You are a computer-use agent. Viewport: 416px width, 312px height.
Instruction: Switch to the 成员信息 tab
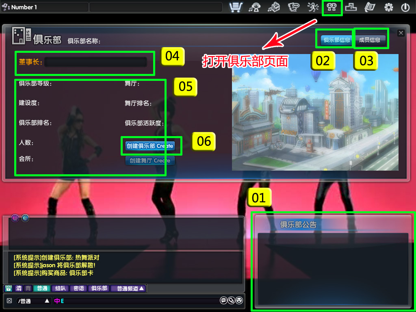[370, 40]
